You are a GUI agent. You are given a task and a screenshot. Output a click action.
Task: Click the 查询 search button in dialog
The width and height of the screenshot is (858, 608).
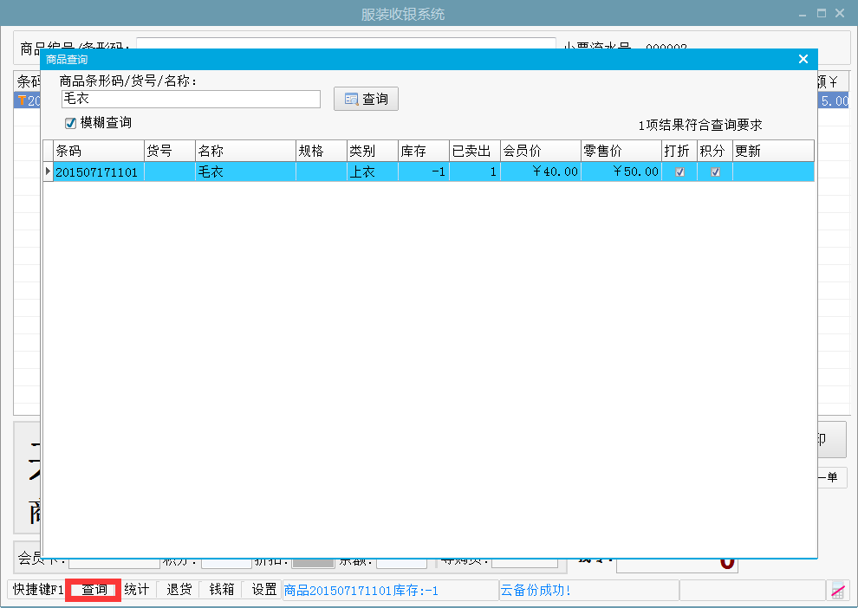[366, 100]
